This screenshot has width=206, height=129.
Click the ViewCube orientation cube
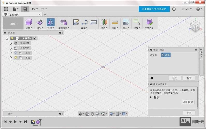195,26
